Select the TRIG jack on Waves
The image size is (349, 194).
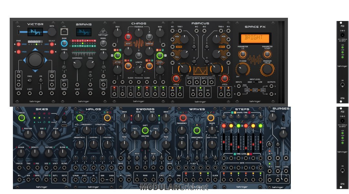click(x=178, y=179)
